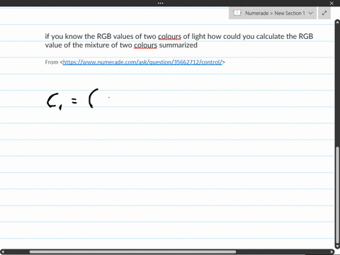This screenshot has width=340, height=255.
Task: Click the word 'summarized' in the question
Action: pyautogui.click(x=178, y=45)
